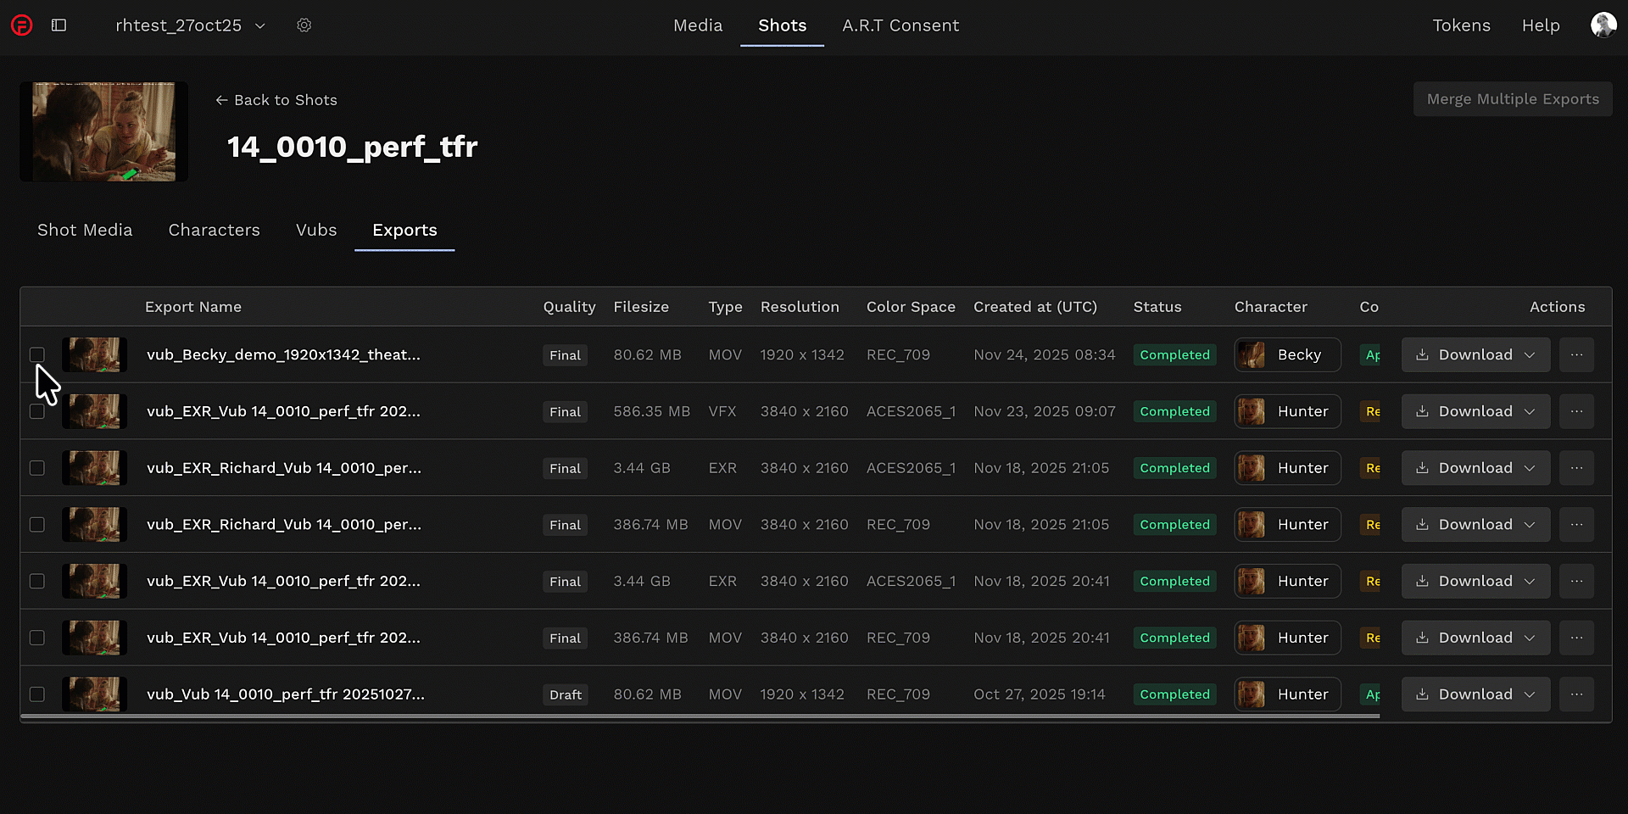Open the Vubs tab
1628x814 pixels.
tap(316, 230)
